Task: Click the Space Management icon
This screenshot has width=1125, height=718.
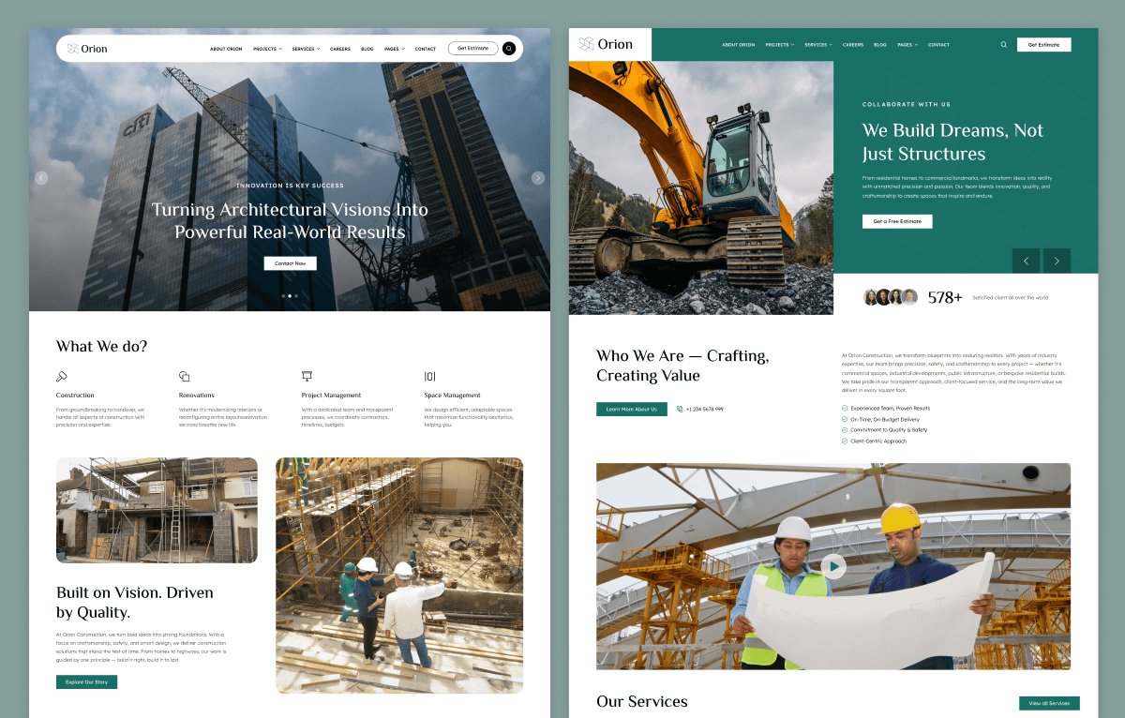Action: point(430,376)
